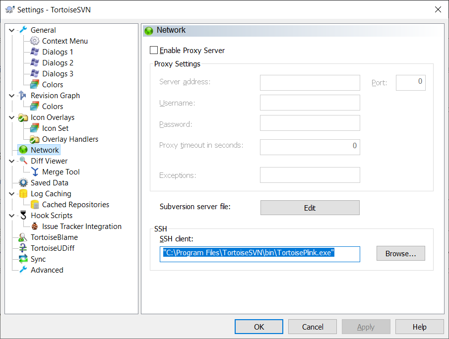Go to Dialogs 2 settings
Image resolution: width=449 pixels, height=339 pixels.
pos(58,62)
